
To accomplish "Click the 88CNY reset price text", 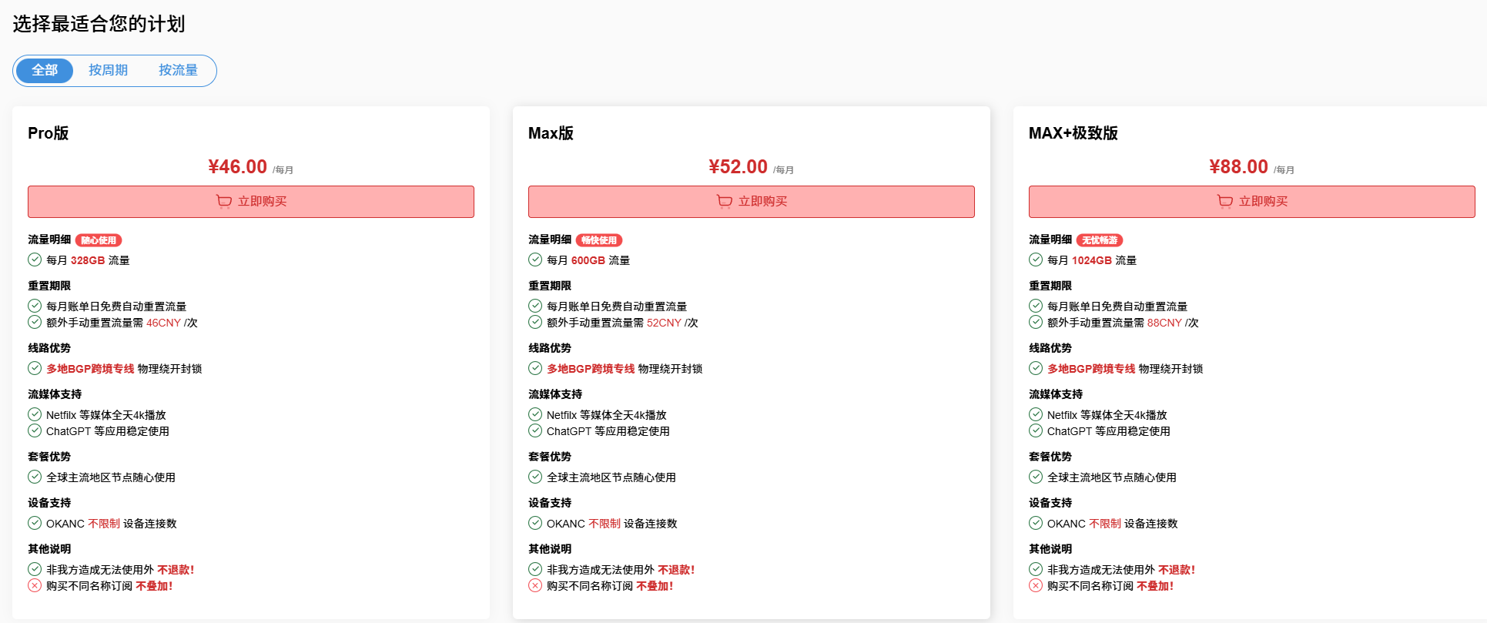I will click(x=1164, y=323).
